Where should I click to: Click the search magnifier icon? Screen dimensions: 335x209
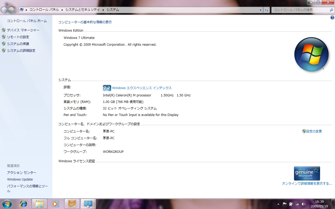point(331,10)
